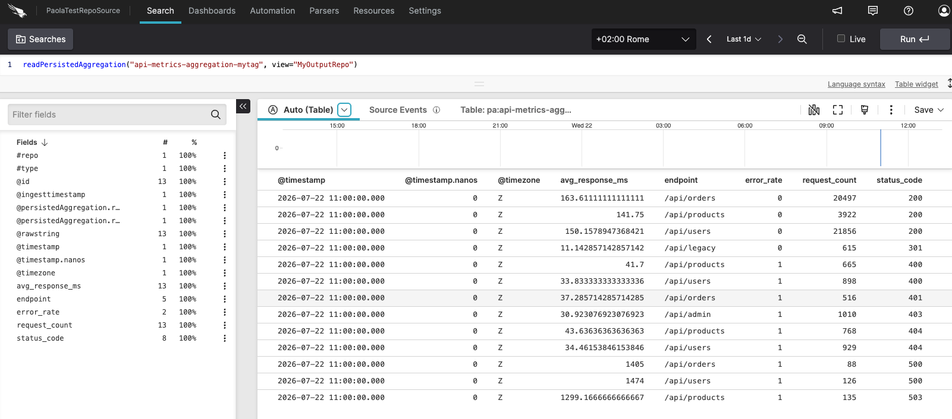
Task: Open the +02:00 Rome timezone dropdown
Action: coord(643,39)
